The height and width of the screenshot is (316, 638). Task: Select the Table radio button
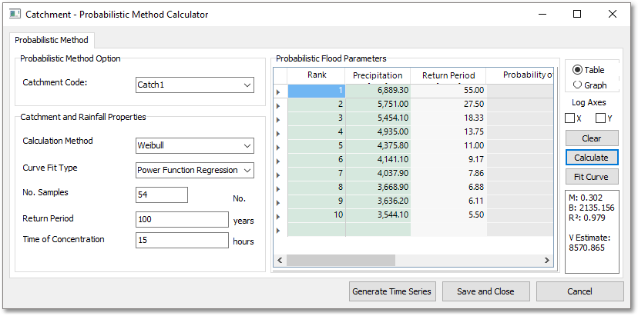pos(577,70)
